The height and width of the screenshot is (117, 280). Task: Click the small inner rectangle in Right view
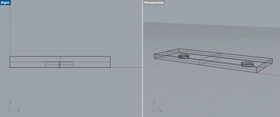[59, 65]
